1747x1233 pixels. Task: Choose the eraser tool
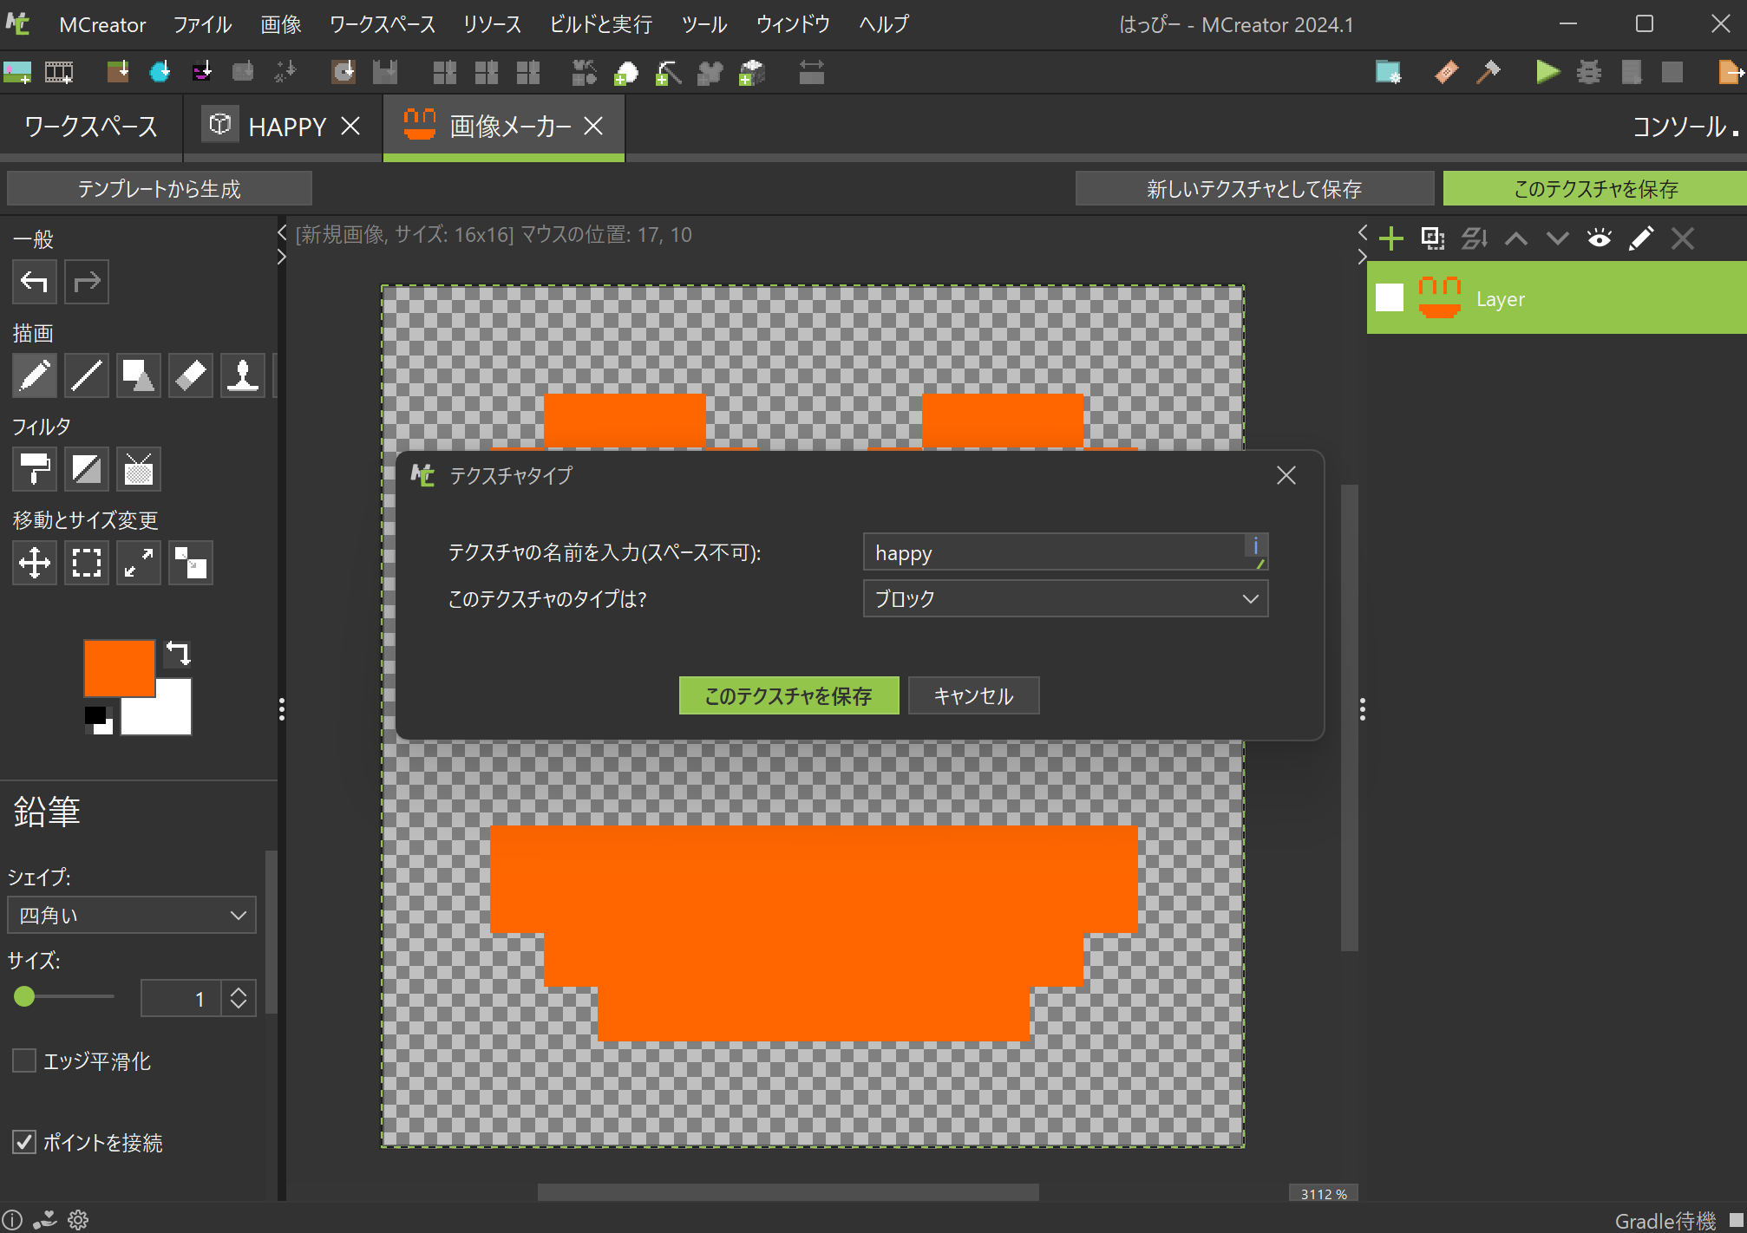point(191,375)
